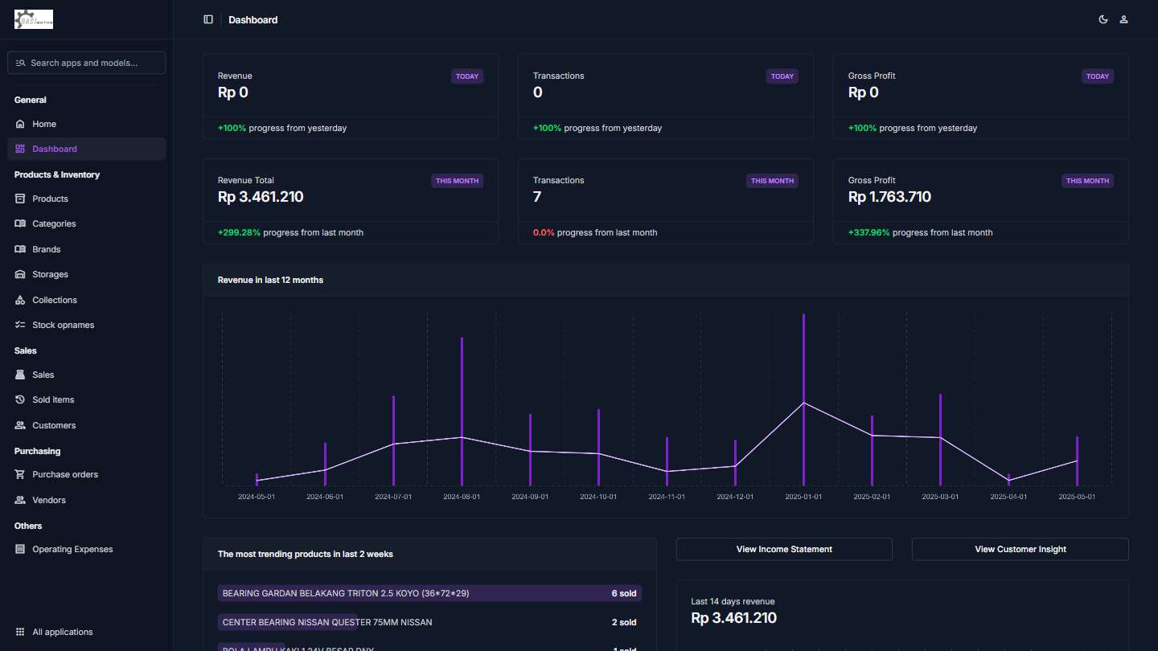
Task: Click the Sales register icon
Action: pyautogui.click(x=20, y=375)
